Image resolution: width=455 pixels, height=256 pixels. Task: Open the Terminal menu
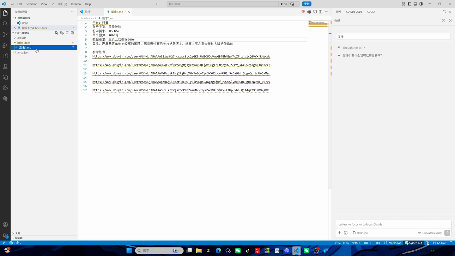76,4
